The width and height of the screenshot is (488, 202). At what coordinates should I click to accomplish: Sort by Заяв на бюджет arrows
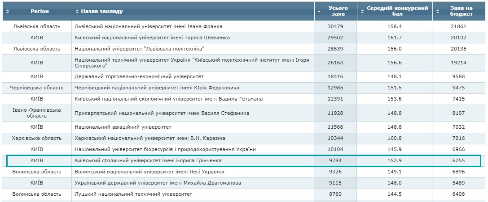point(438,11)
